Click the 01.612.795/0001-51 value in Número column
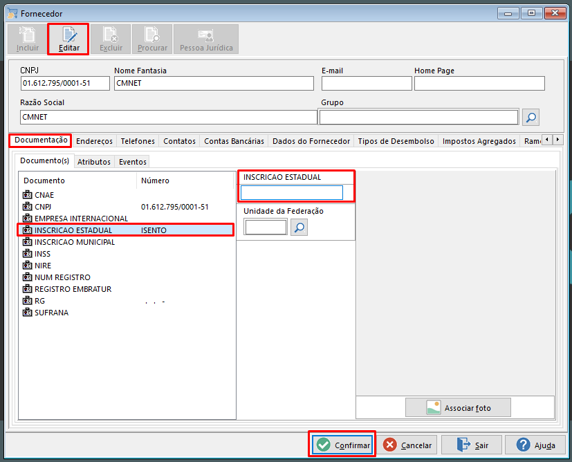This screenshot has width=572, height=462. pos(175,207)
